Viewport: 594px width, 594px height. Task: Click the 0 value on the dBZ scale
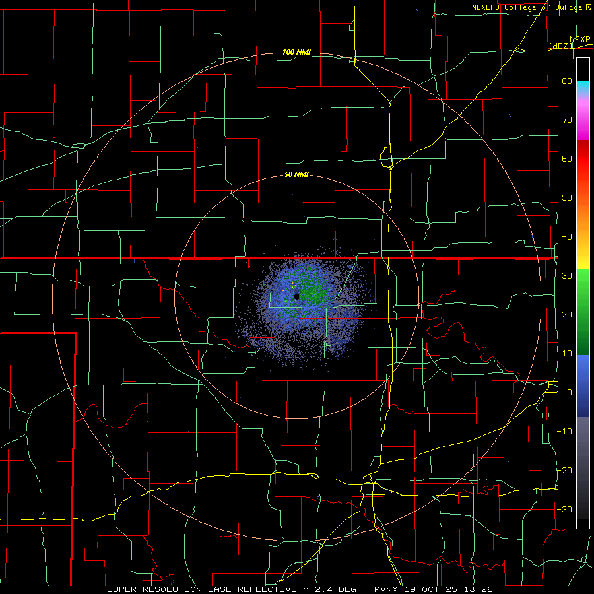tap(570, 393)
